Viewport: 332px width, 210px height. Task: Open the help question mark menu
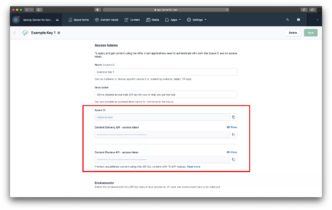[x=299, y=20]
